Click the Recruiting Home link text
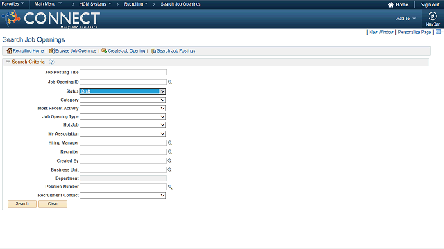Screen dimensions: 444x249 click(x=28, y=50)
